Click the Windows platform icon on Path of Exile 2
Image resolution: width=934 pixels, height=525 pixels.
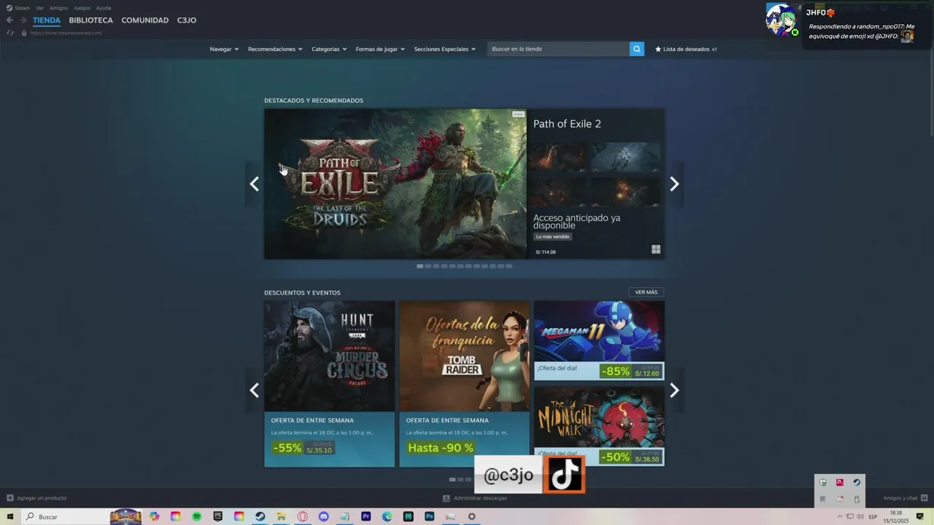tap(656, 249)
